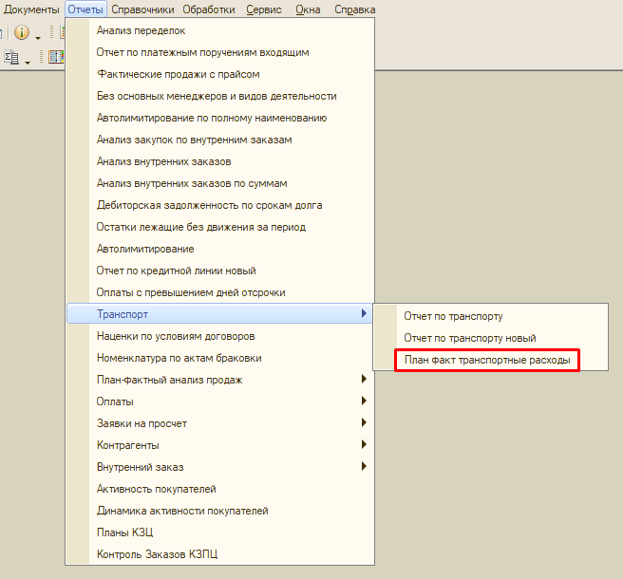This screenshot has width=623, height=579.
Task: Expand the Оплаты submenu
Action: pos(219,402)
